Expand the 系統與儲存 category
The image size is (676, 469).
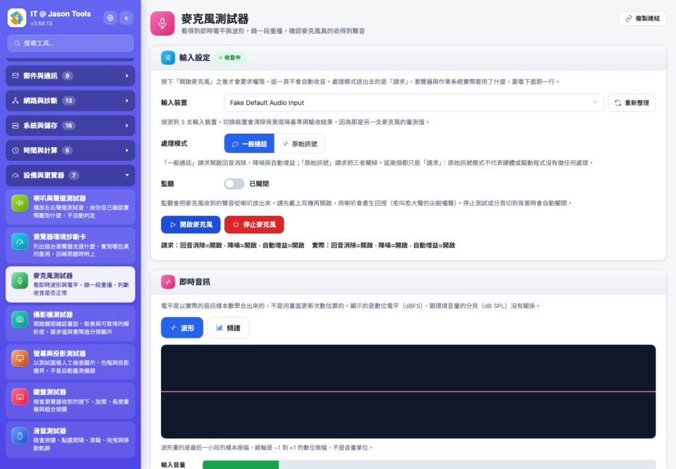tap(70, 126)
